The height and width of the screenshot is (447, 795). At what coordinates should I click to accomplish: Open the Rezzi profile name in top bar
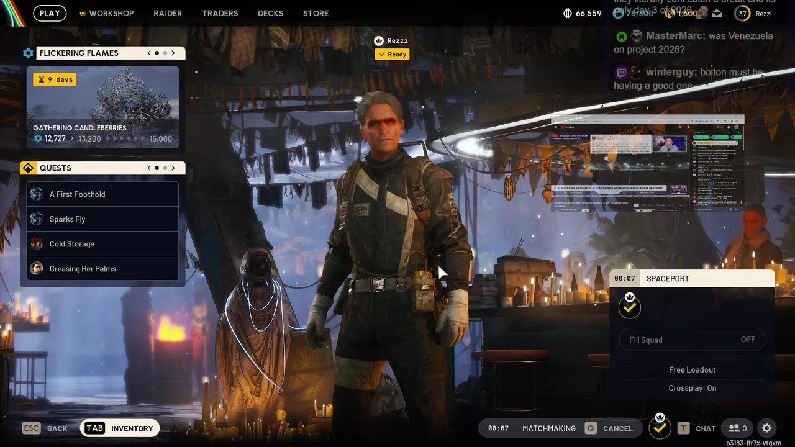point(764,13)
